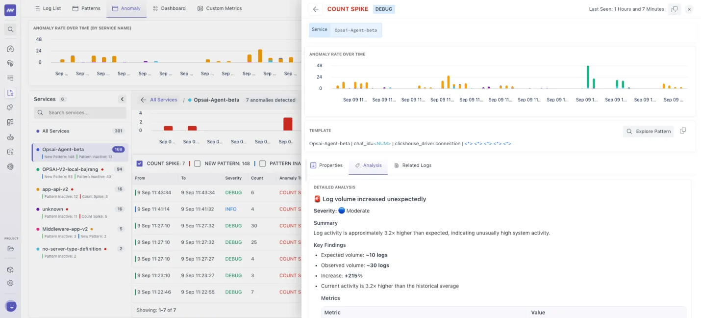This screenshot has height=318, width=701.
Task: Collapse the Services panel with chevron
Action: tap(122, 99)
